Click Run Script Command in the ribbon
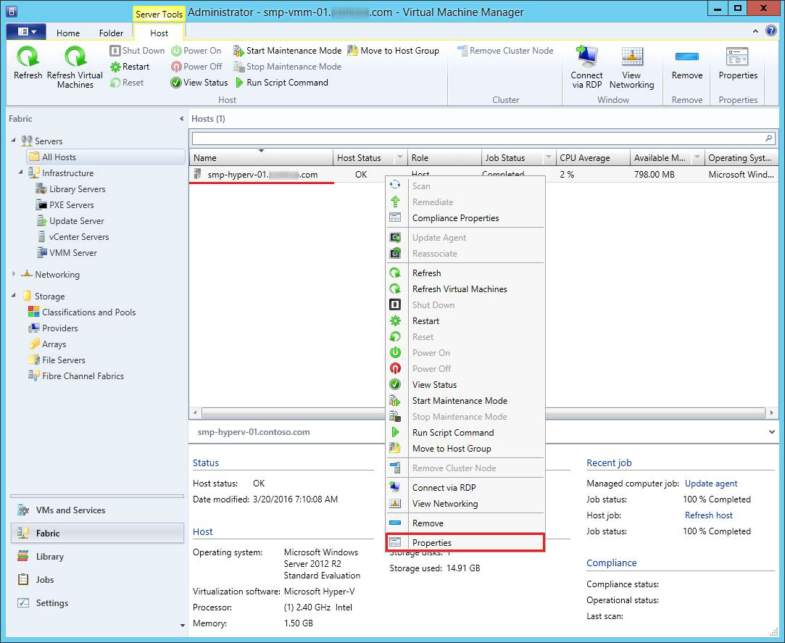785x643 pixels. click(281, 83)
